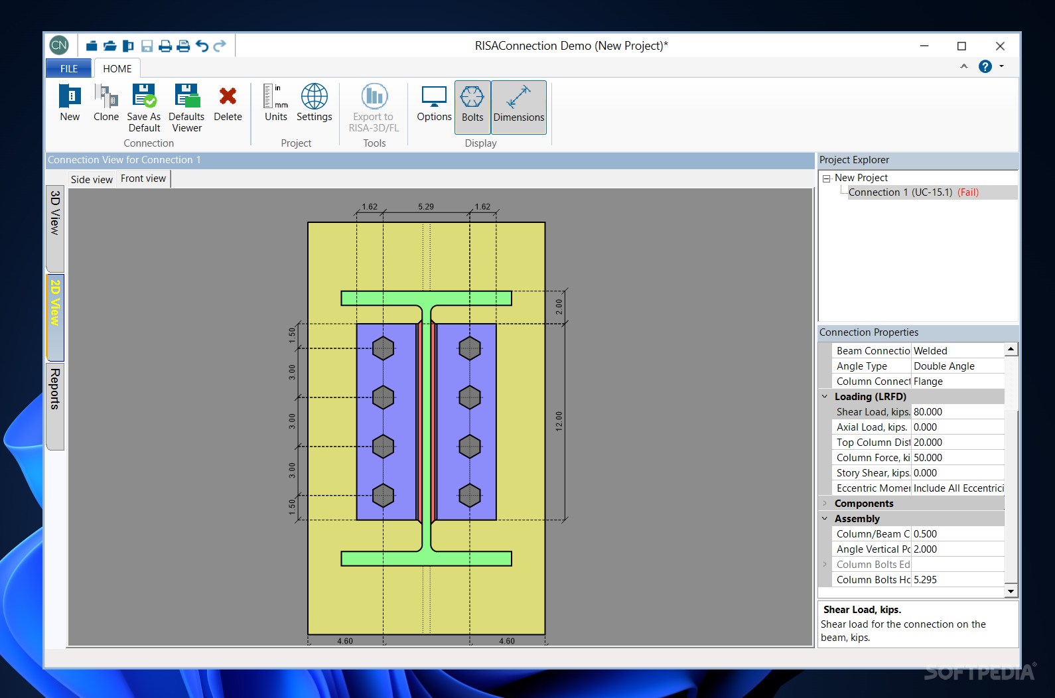Click the open folder icon in quick access toolbar

110,46
